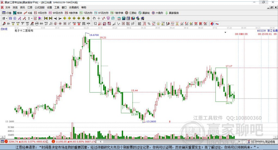Viewport: 278px width, 150px height.
Task: Open the 浏览 menu
Action: pos(15,7)
